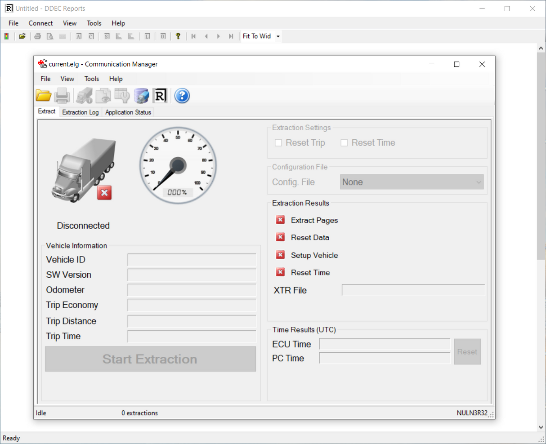Click the Reset button in Time Results
This screenshot has height=444, width=546.
[467, 351]
